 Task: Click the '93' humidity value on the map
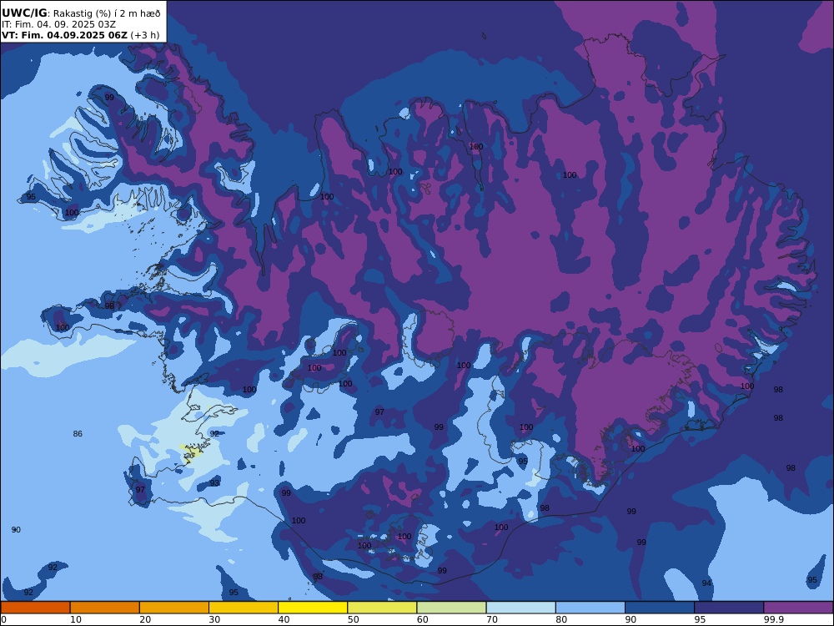pyautogui.click(x=214, y=482)
